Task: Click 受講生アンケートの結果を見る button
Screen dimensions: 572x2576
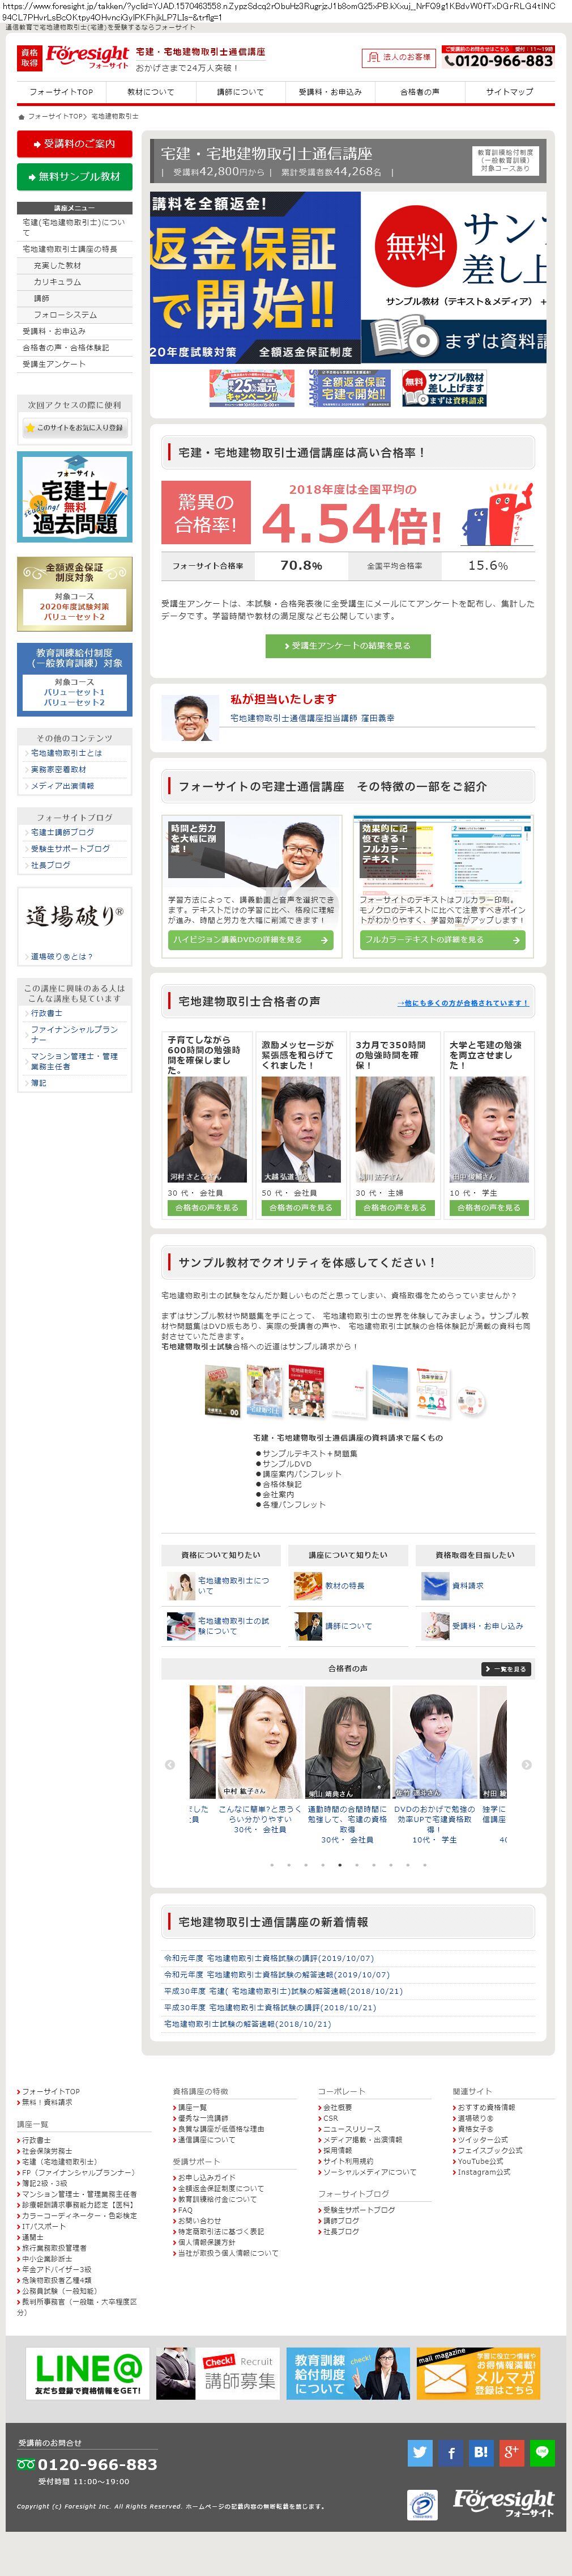Action: pyautogui.click(x=347, y=646)
